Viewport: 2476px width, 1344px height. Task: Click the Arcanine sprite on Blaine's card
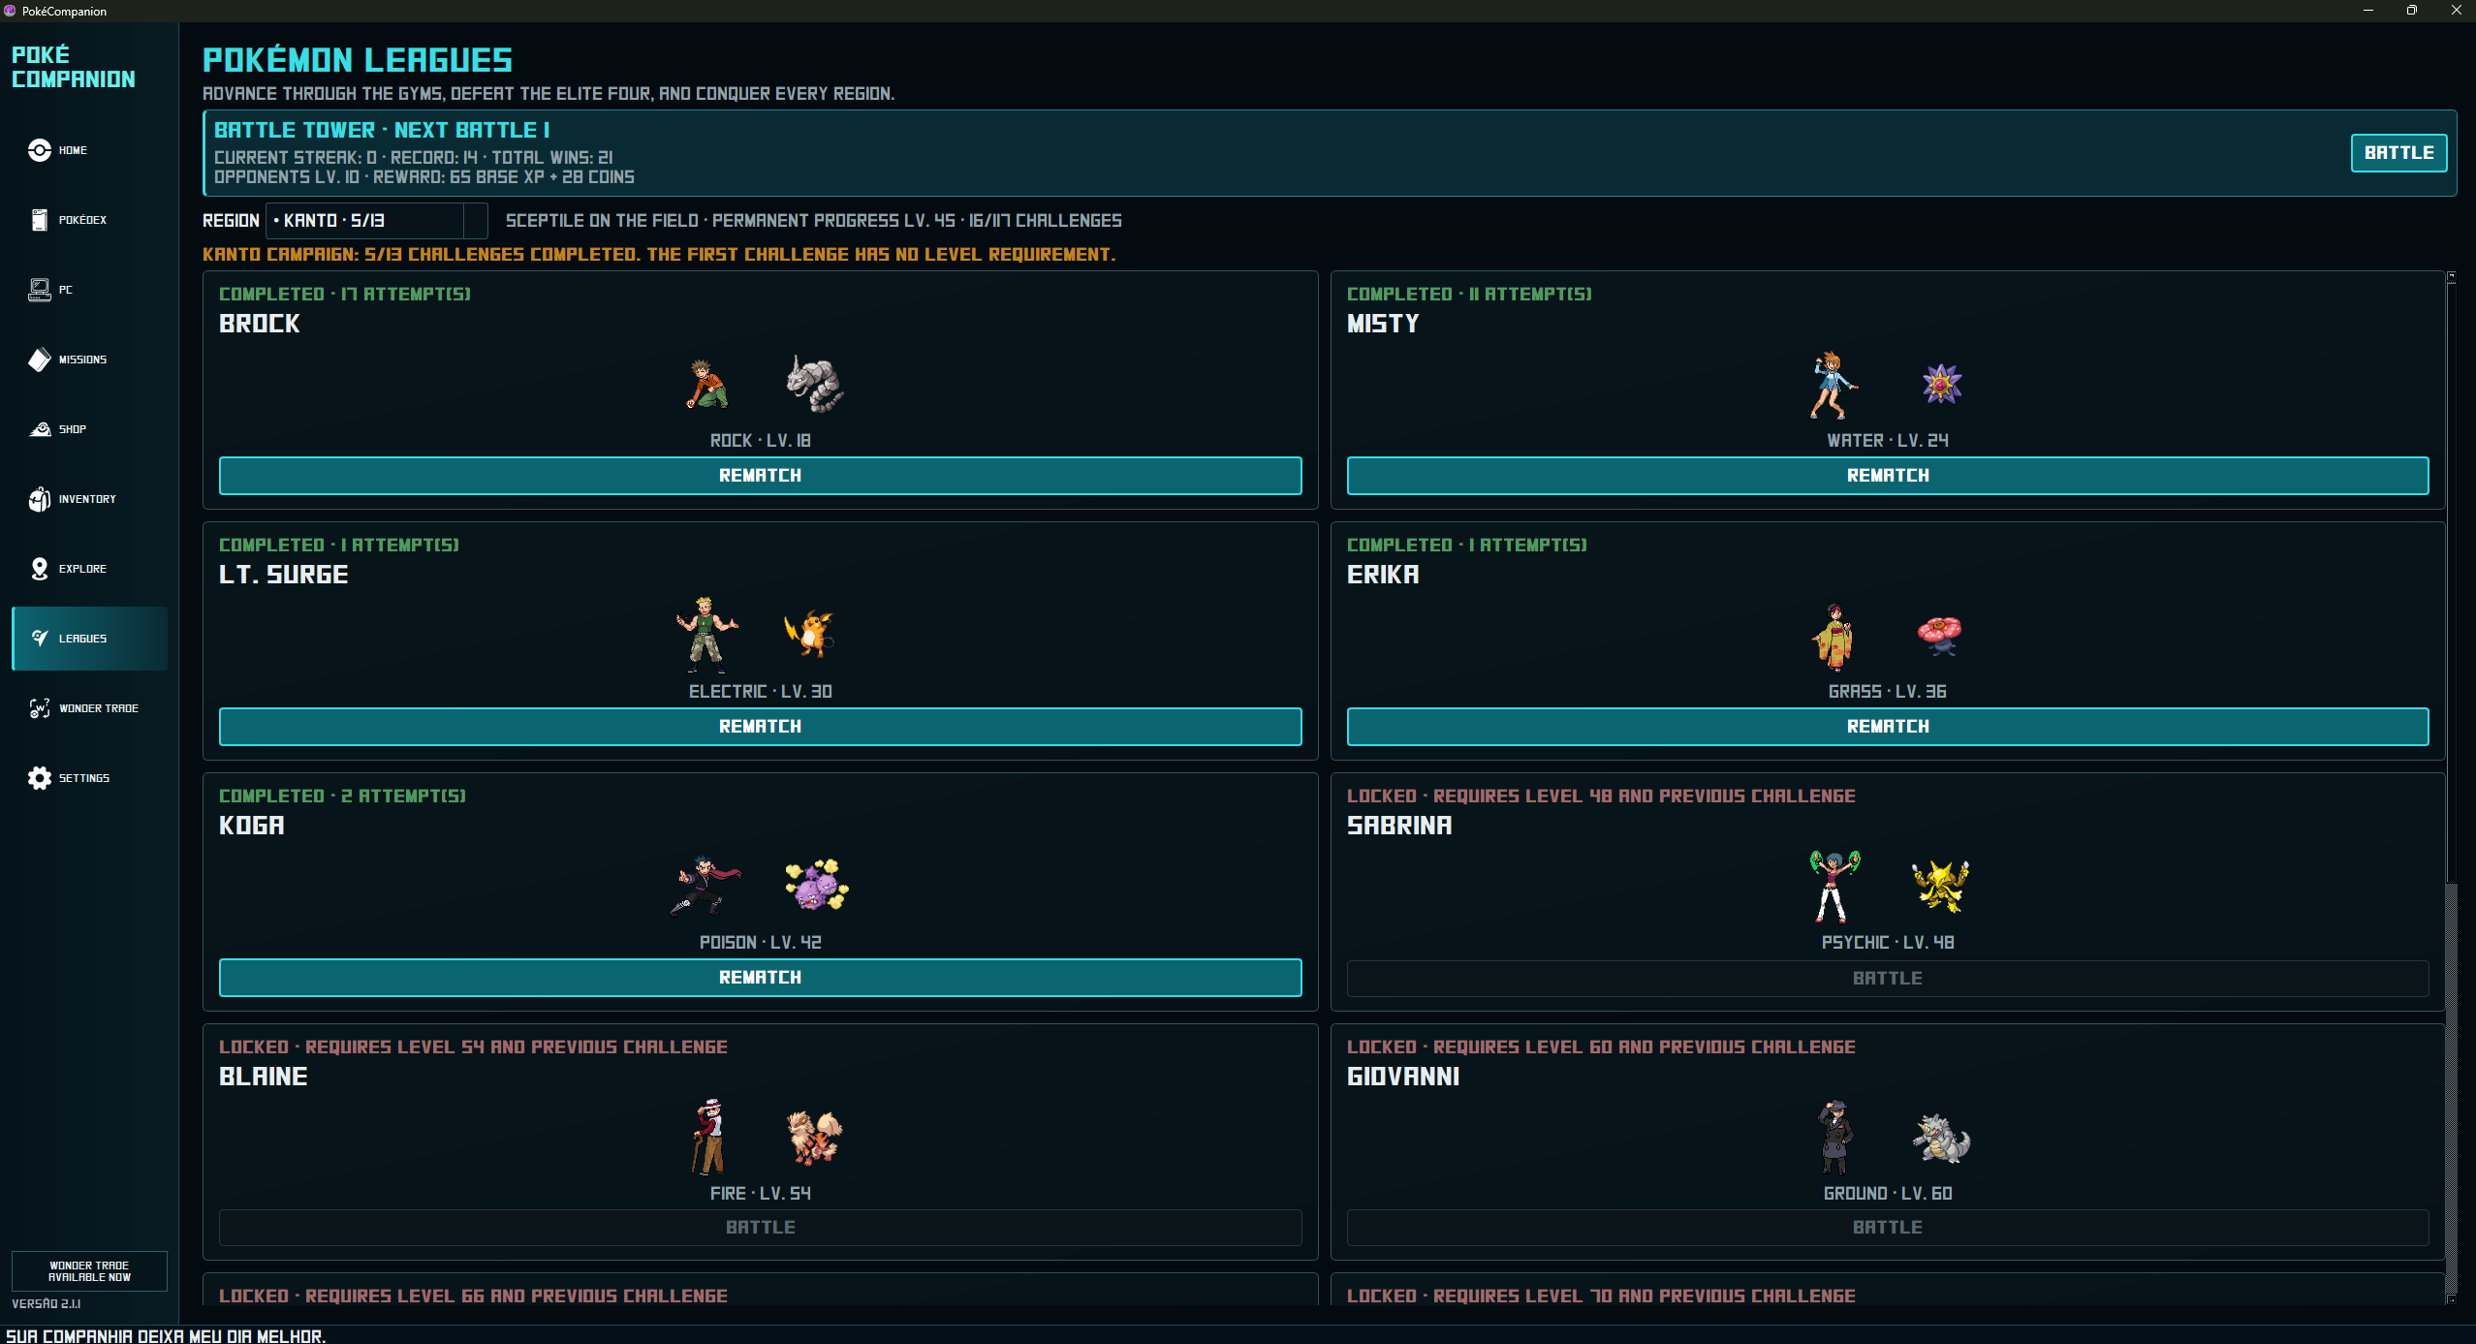coord(815,1138)
